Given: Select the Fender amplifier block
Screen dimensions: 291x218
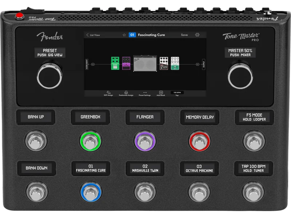Looking at the screenshot, I should point(145,63).
